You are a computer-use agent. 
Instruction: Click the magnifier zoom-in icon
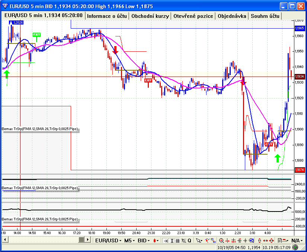(222, 240)
